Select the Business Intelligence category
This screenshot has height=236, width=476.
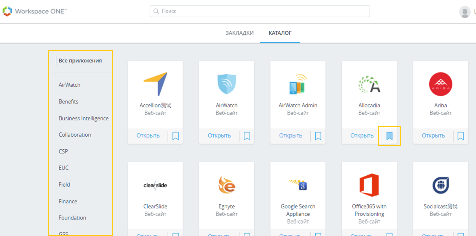pyautogui.click(x=84, y=118)
